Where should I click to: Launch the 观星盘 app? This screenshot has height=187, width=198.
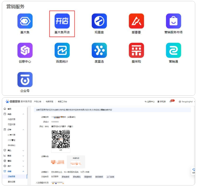click(99, 21)
